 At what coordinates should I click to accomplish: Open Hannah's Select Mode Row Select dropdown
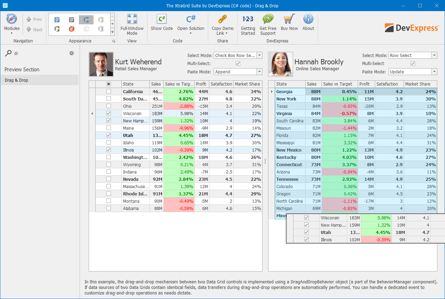pos(434,55)
